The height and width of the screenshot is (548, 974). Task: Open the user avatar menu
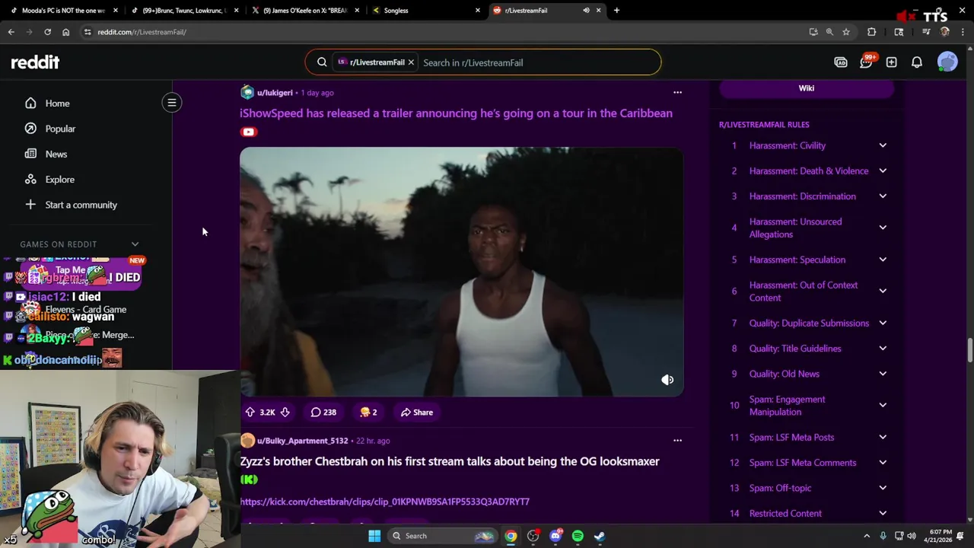pyautogui.click(x=947, y=62)
